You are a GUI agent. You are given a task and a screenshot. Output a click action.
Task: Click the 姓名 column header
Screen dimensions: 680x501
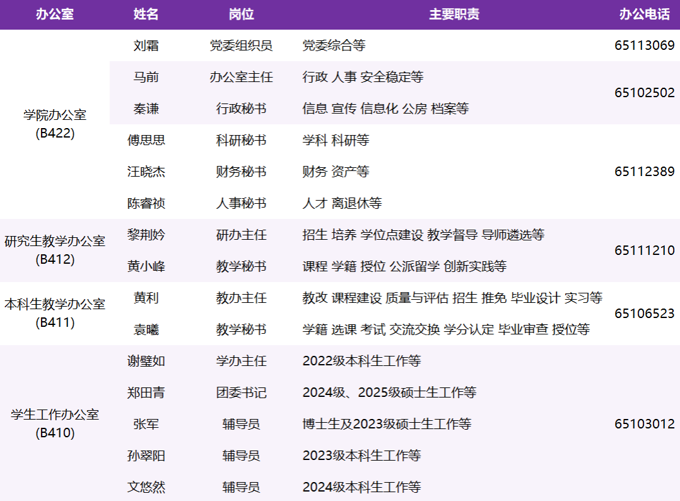pyautogui.click(x=146, y=15)
